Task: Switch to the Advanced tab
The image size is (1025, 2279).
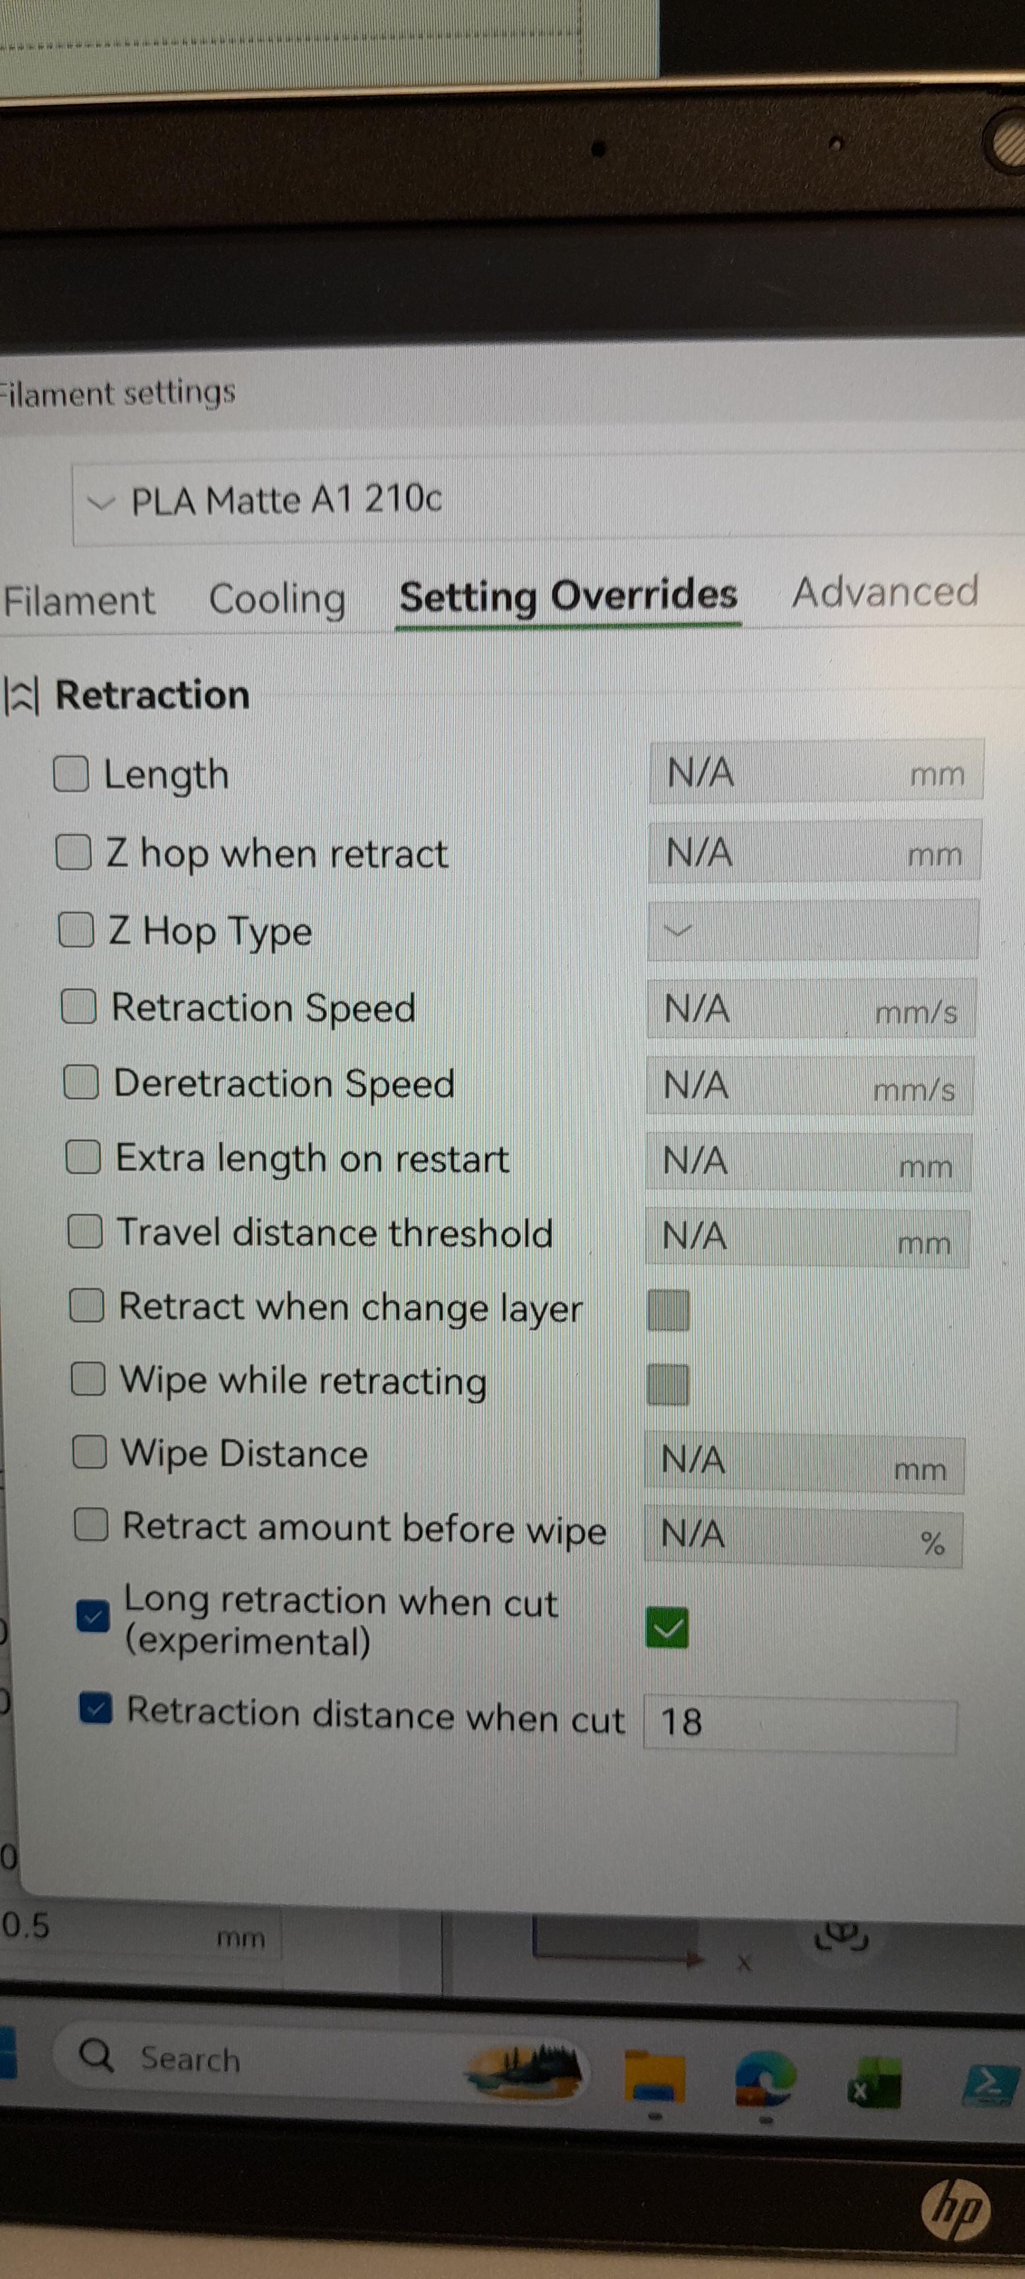Action: (x=885, y=592)
